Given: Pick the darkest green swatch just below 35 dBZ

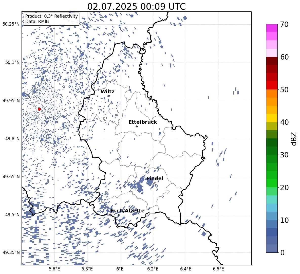Looking at the screenshot, I should point(272,142).
